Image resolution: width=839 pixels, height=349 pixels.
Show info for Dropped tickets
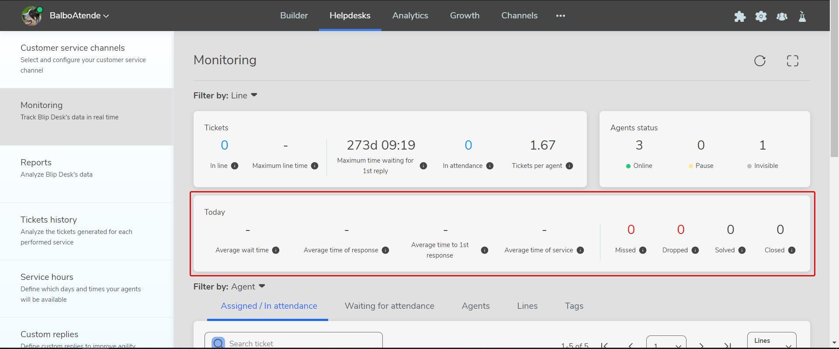(695, 250)
